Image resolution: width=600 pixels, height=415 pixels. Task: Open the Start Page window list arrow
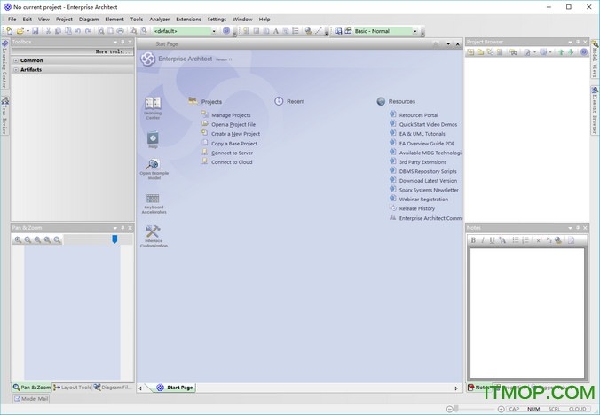(448, 44)
